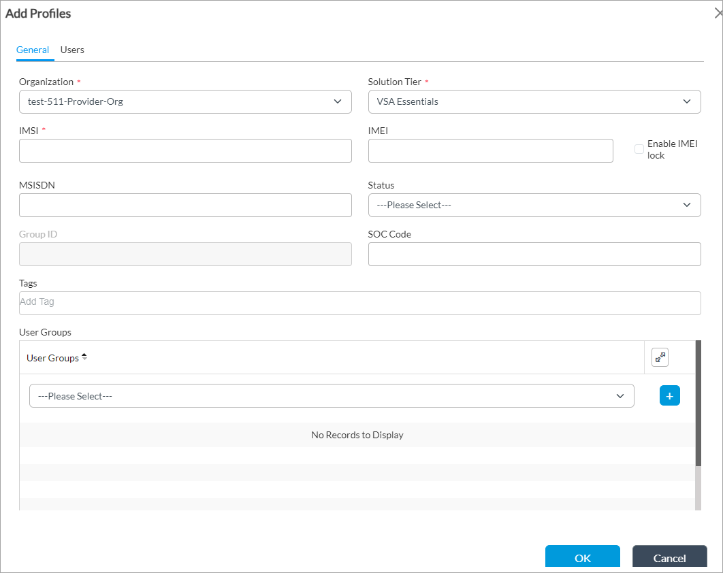Click the MSISDN input field
This screenshot has height=573, width=723.
pos(185,205)
